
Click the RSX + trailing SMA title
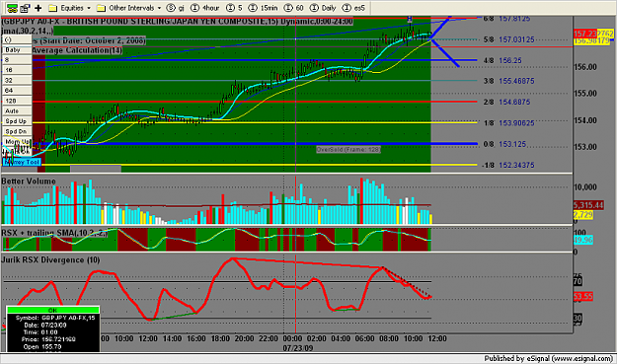[54, 233]
